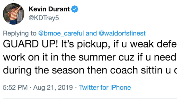
Task: Click the "Replying to" label
Action: (20, 33)
